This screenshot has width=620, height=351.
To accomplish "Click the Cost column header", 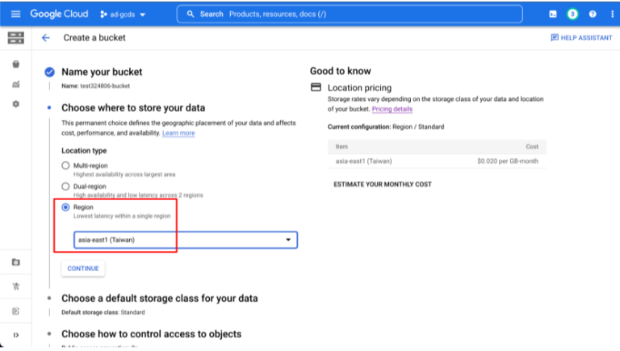I will coord(532,147).
